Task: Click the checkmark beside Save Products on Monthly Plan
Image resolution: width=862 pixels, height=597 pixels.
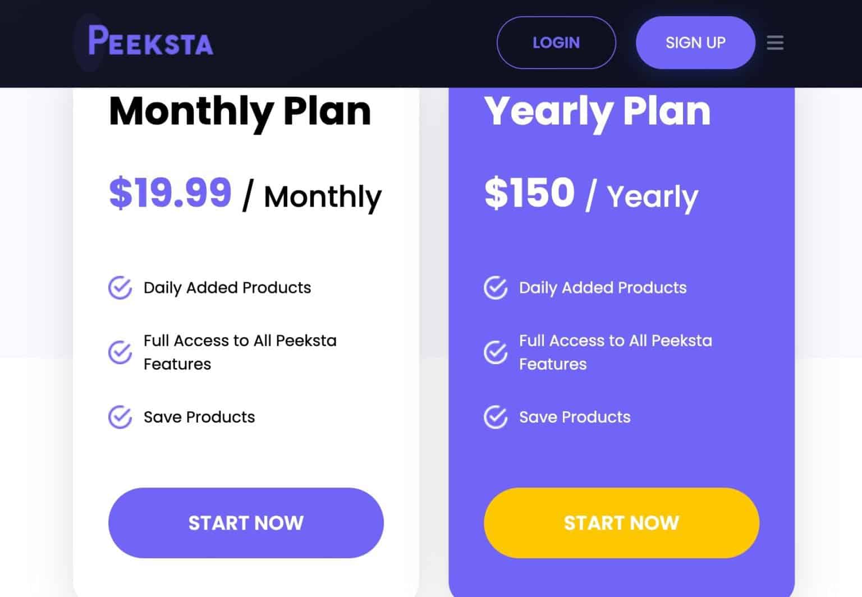Action: pyautogui.click(x=120, y=417)
